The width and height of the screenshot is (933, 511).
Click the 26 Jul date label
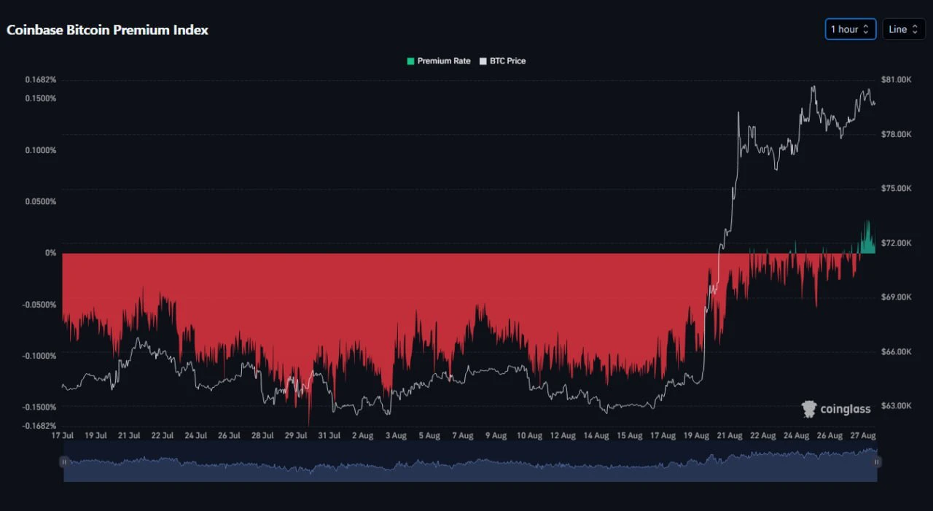click(x=229, y=436)
